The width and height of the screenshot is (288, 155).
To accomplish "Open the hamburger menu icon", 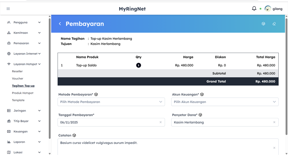I will pyautogui.click(x=8, y=9).
